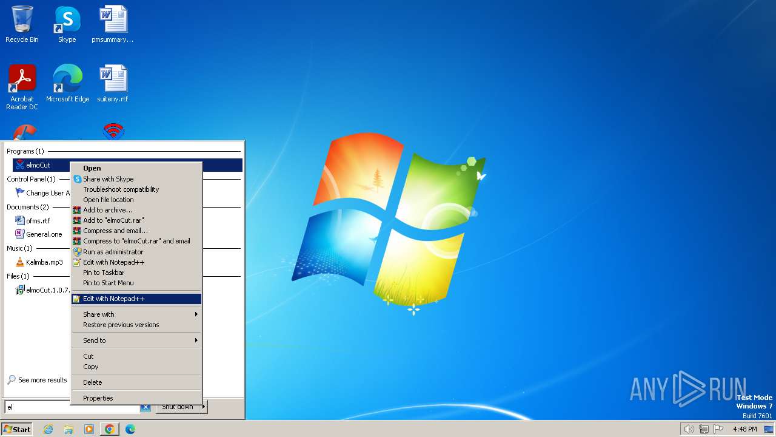Open Action Center flag tray icon
This screenshot has width=776, height=437.
click(719, 429)
